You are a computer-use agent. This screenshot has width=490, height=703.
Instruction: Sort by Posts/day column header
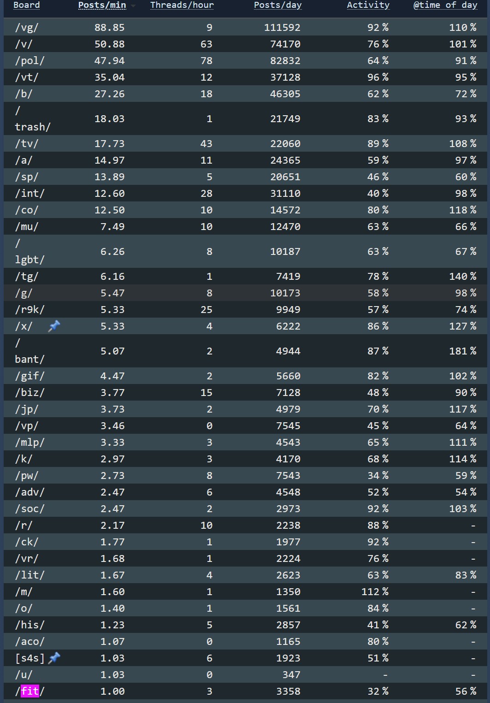(277, 5)
